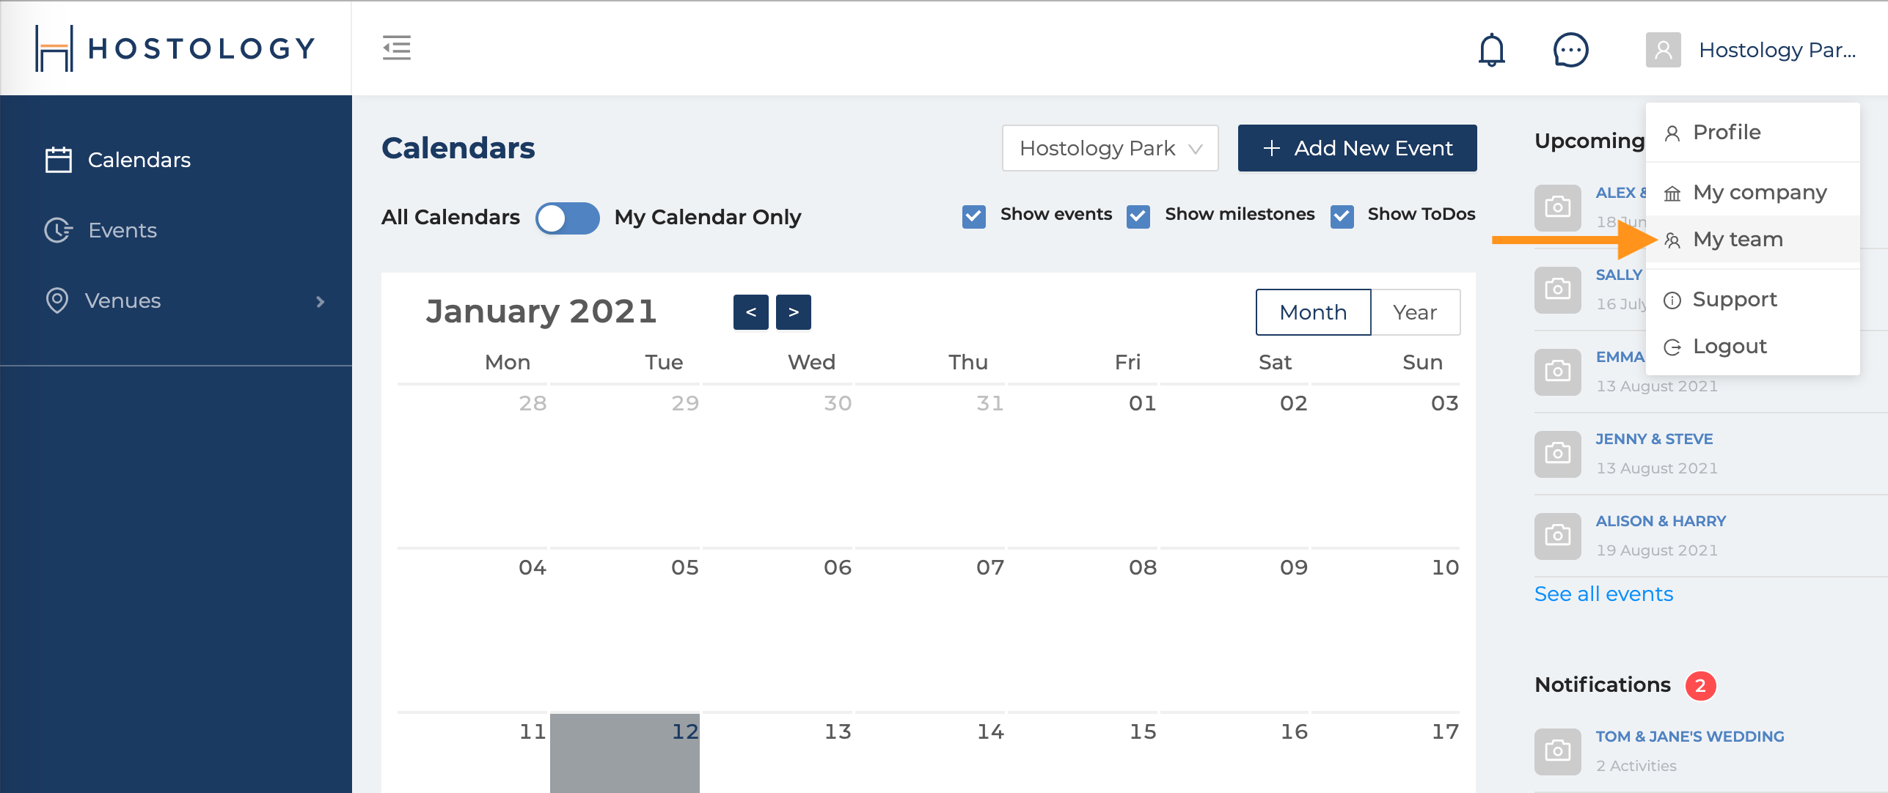Screen dimensions: 1888x793
Task: Click the Venues location pin icon
Action: pyautogui.click(x=57, y=300)
